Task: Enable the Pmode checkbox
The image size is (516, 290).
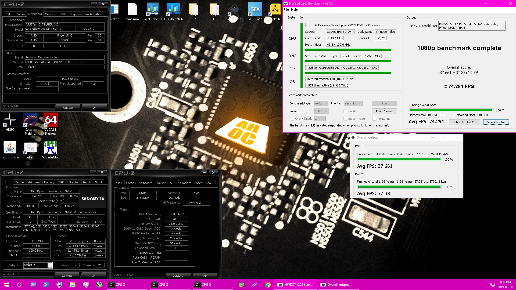Action: click(x=345, y=111)
